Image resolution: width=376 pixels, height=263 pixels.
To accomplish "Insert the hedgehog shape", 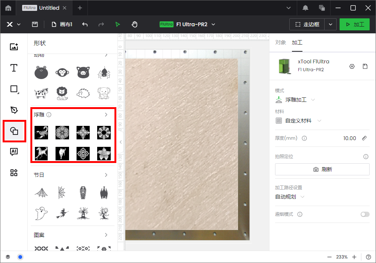I will point(83,93).
